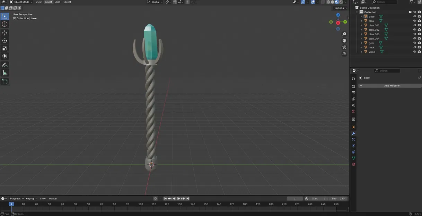Select the Measure tool
The height and width of the screenshot is (216, 422).
[5, 73]
